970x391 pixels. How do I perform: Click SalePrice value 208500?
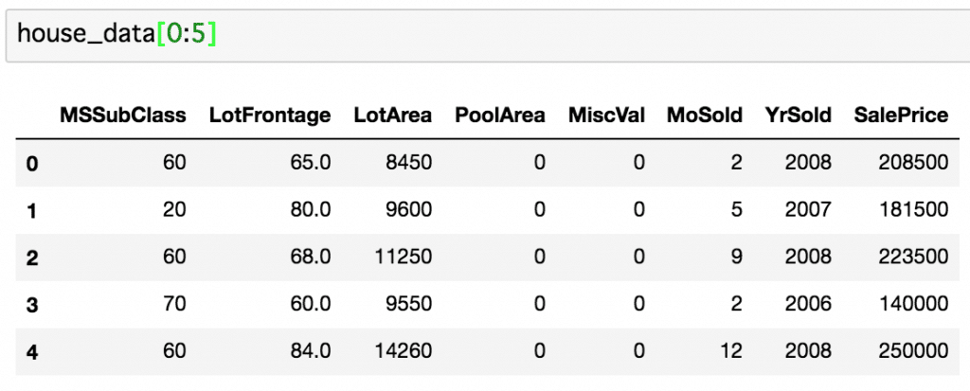tap(913, 163)
